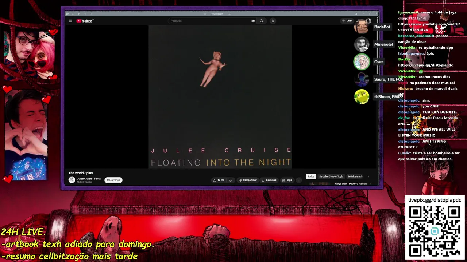
Task: Open the browser sidebar panel icon
Action: pos(73,14)
